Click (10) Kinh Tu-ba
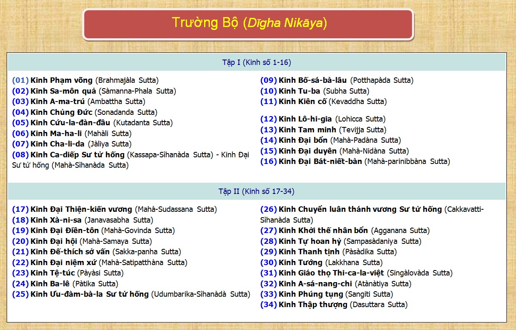The width and height of the screenshot is (516, 330). 290,91
